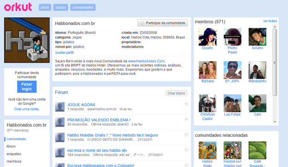Click the Criar tópico button
Screen dimensions: 288x167
(176, 93)
